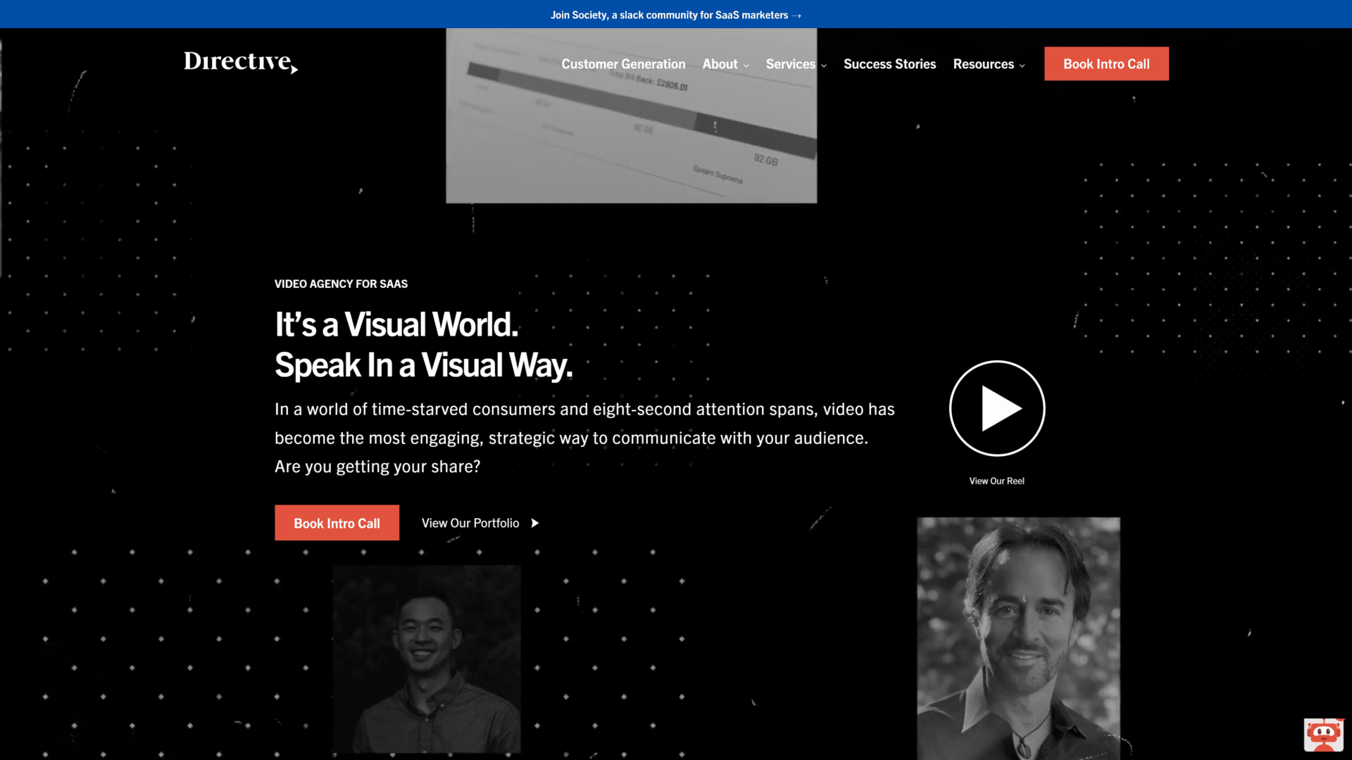Click the Join Society announcement banner
The height and width of the screenshot is (760, 1352).
click(676, 14)
